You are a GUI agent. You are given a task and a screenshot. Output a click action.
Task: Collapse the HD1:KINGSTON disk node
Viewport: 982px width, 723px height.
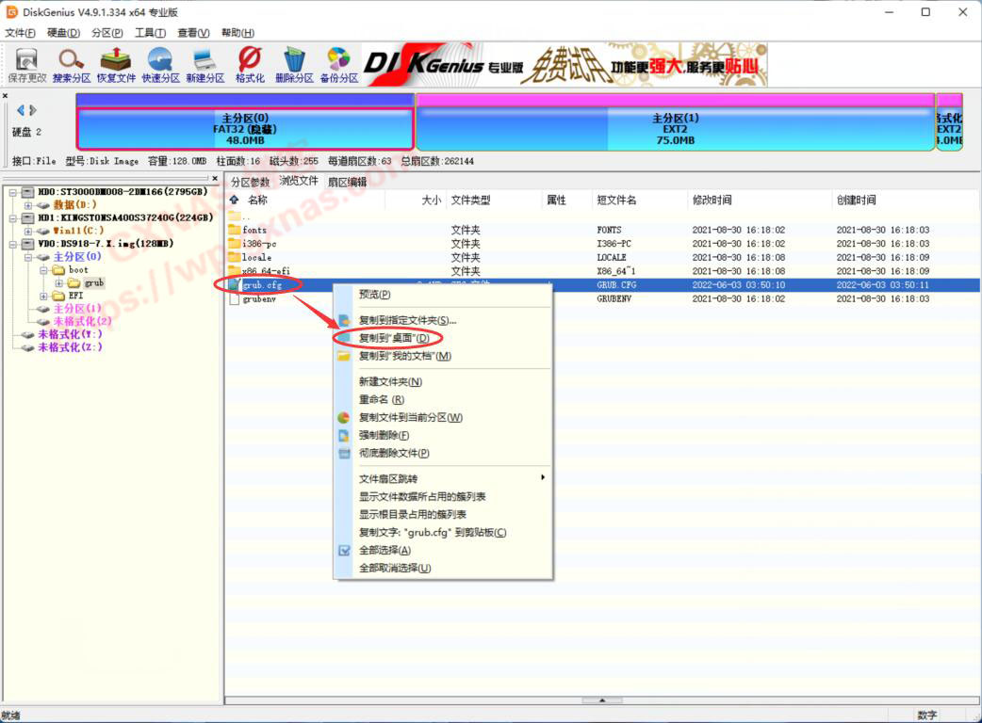pyautogui.click(x=14, y=218)
